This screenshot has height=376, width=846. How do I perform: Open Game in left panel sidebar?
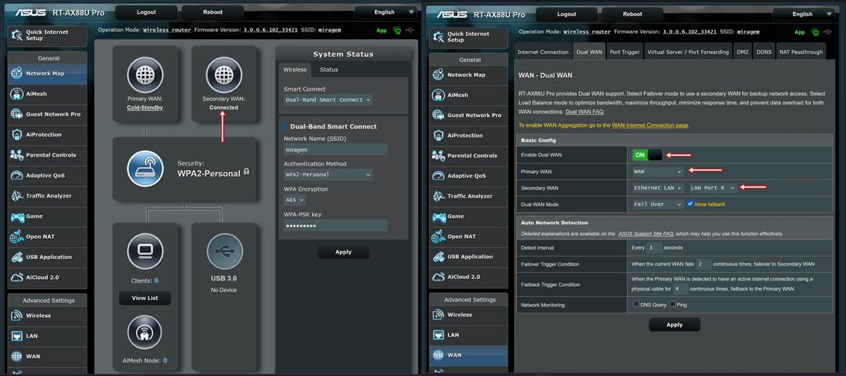coord(35,216)
